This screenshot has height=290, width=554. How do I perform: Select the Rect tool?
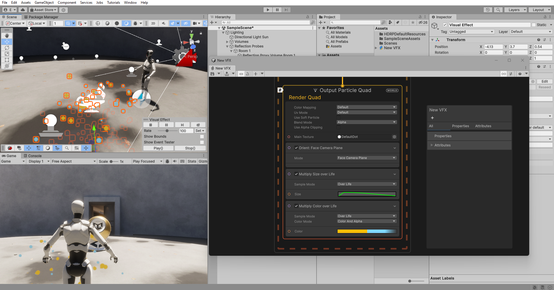pyautogui.click(x=7, y=60)
